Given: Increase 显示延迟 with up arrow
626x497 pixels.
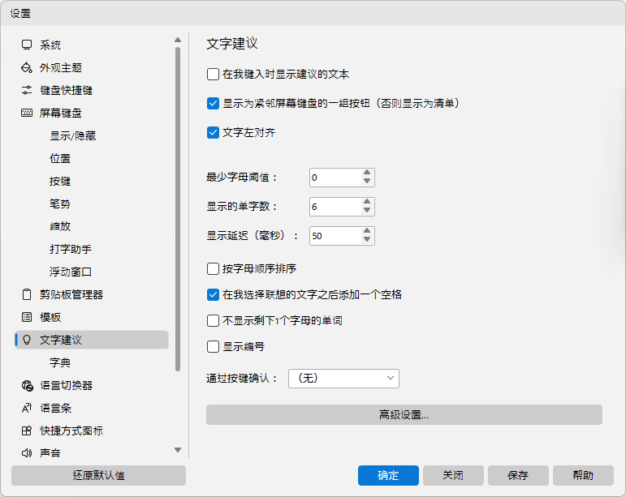Looking at the screenshot, I should point(367,231).
